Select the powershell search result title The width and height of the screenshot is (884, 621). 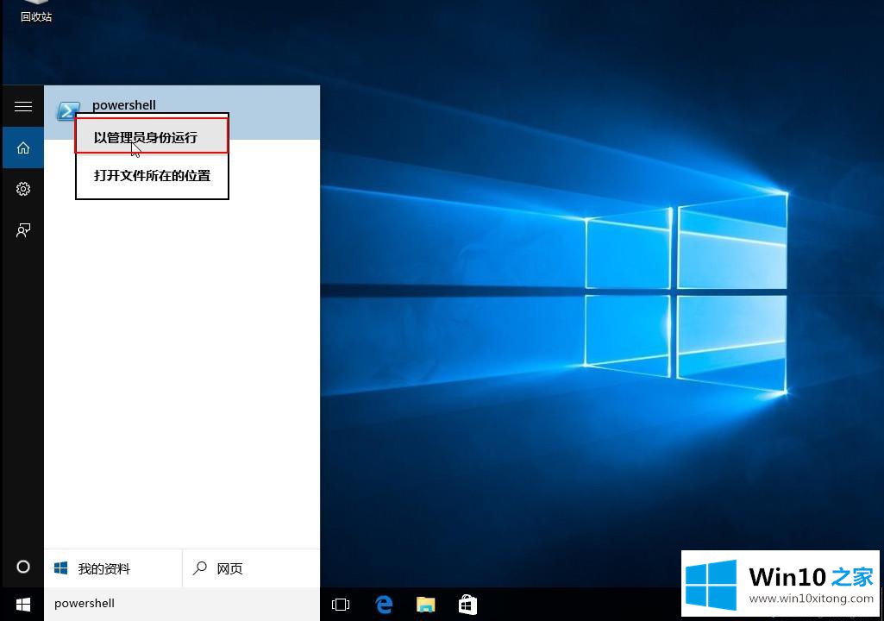click(x=124, y=105)
